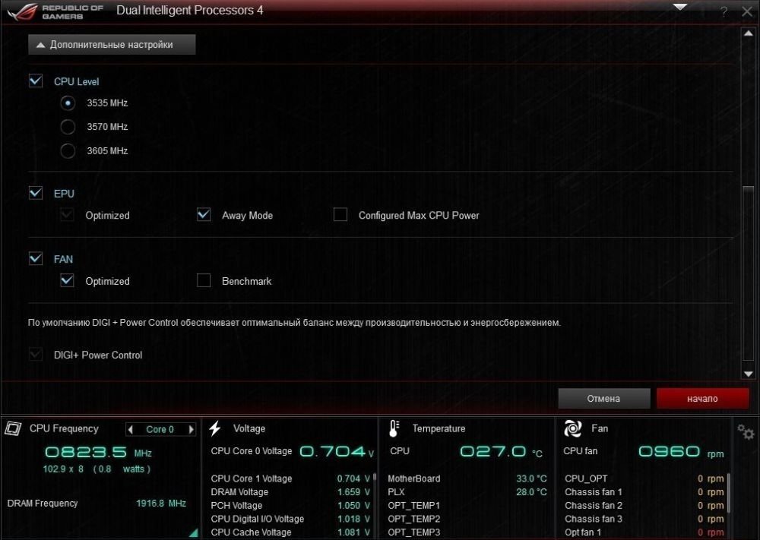Image resolution: width=760 pixels, height=540 pixels.
Task: Click the DRAM Frequency label
Action: pos(43,504)
